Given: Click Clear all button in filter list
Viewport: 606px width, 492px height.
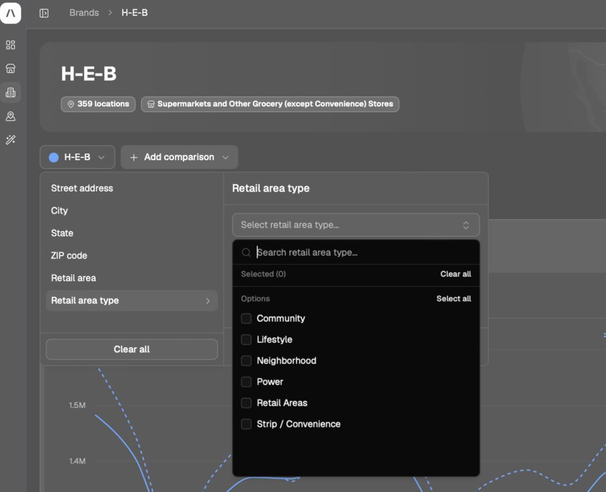Looking at the screenshot, I should [x=131, y=349].
